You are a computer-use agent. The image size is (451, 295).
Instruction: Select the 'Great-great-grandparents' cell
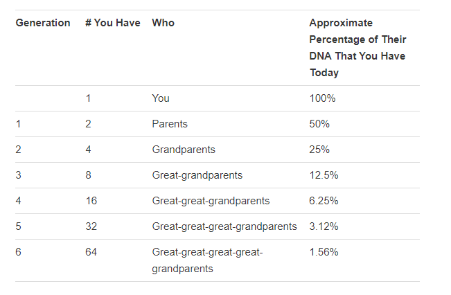click(x=211, y=201)
